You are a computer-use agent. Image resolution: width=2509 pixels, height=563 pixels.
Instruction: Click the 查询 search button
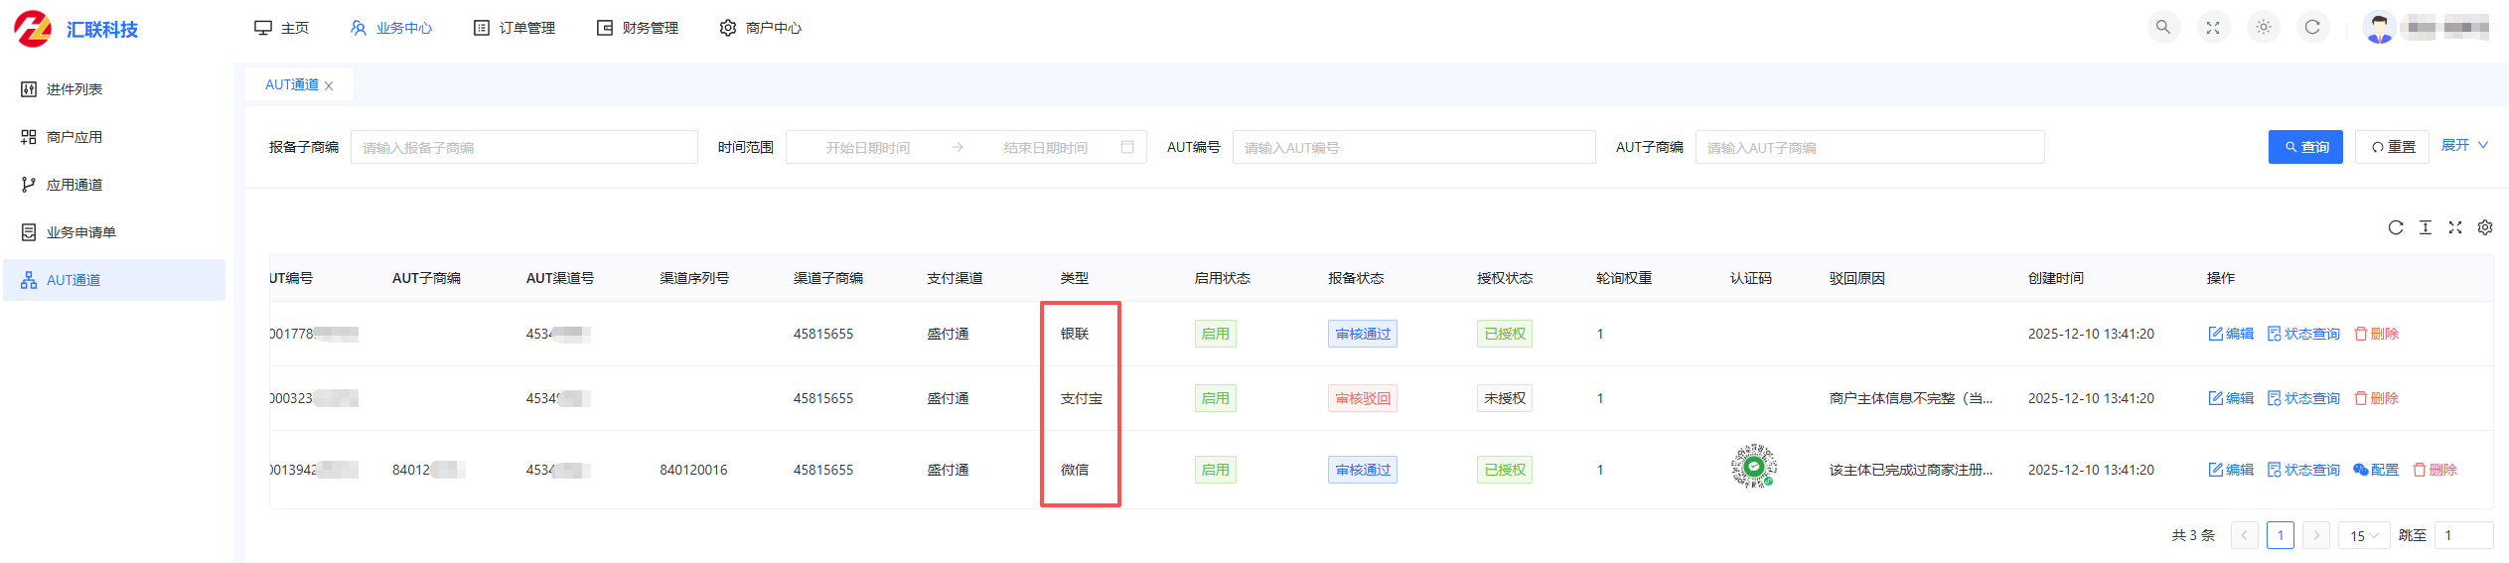[2305, 147]
